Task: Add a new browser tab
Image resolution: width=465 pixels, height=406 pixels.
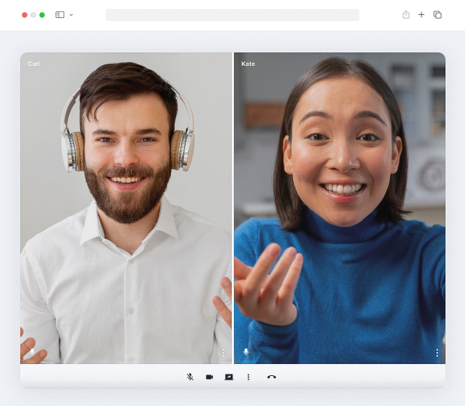Action: tap(421, 14)
